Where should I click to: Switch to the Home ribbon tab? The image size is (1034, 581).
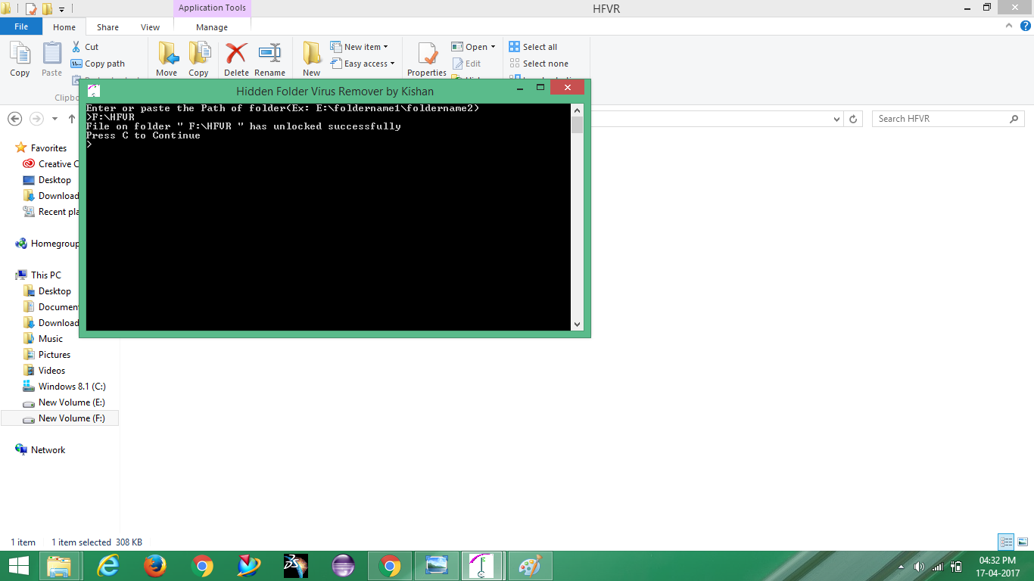[x=64, y=27]
